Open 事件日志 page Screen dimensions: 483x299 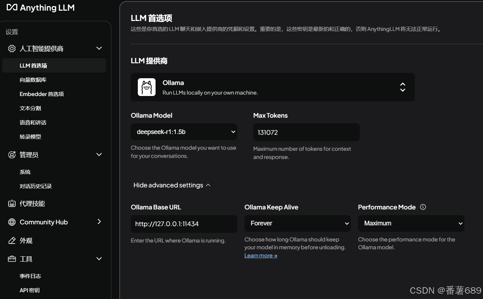(31, 276)
